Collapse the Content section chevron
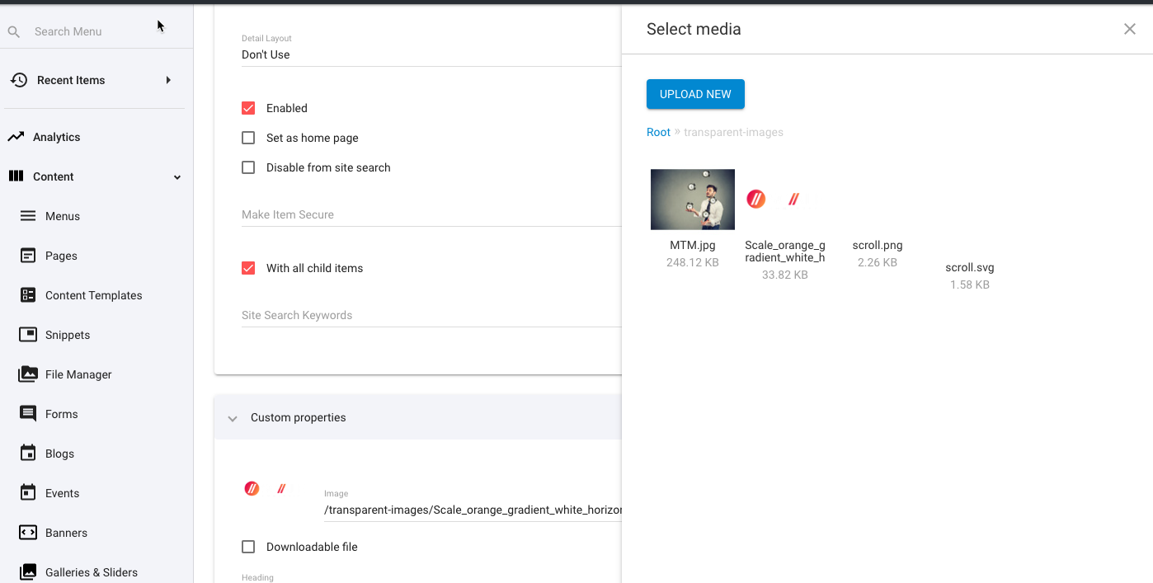1153x583 pixels. 176,176
